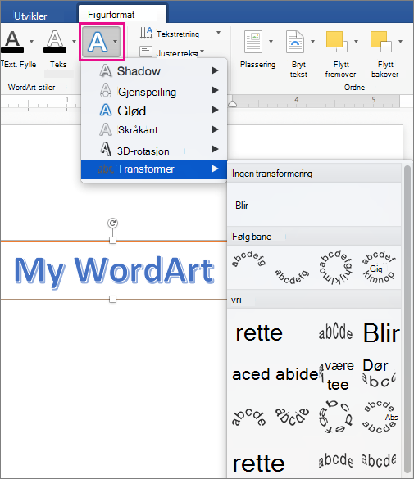414x479 pixels.
Task: Select the circle Følg bane transform
Action: pos(336,267)
